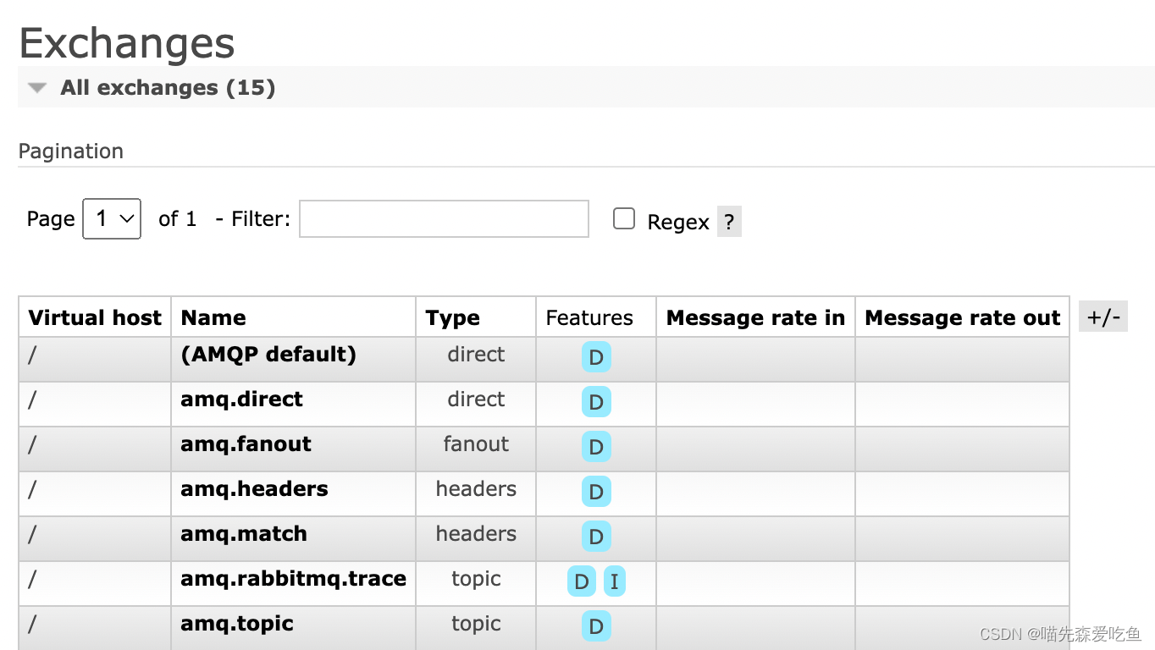Click the Pagination label
The width and height of the screenshot is (1155, 650).
coord(71,151)
